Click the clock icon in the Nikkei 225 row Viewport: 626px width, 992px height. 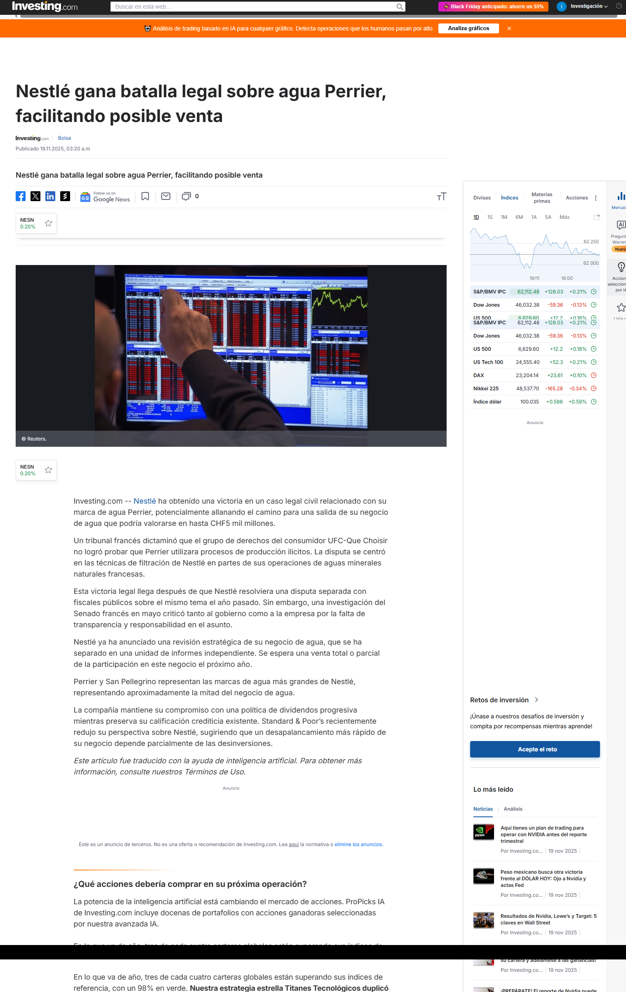click(594, 389)
